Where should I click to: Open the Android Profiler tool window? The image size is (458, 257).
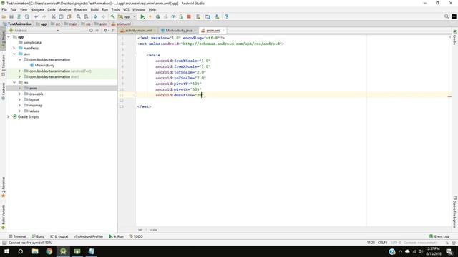click(x=89, y=236)
